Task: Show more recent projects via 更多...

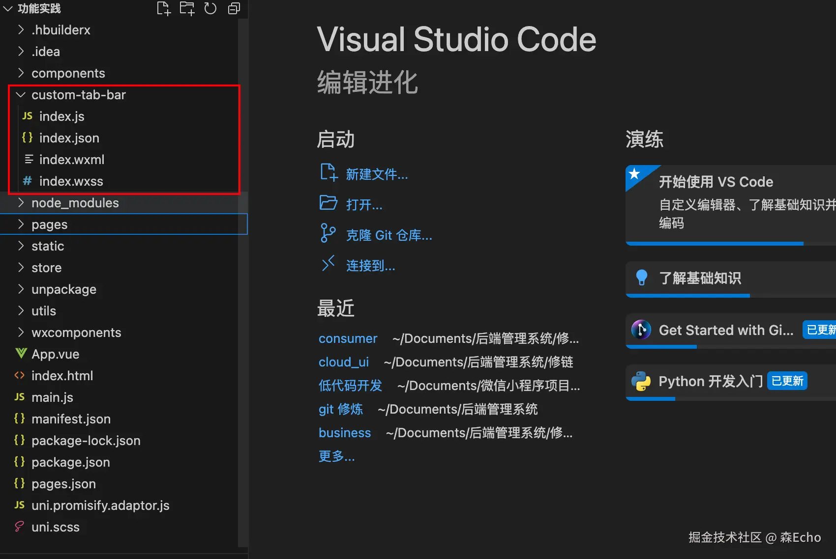Action: 336,456
